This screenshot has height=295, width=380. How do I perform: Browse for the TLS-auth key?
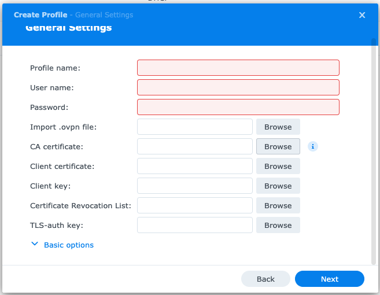(278, 225)
